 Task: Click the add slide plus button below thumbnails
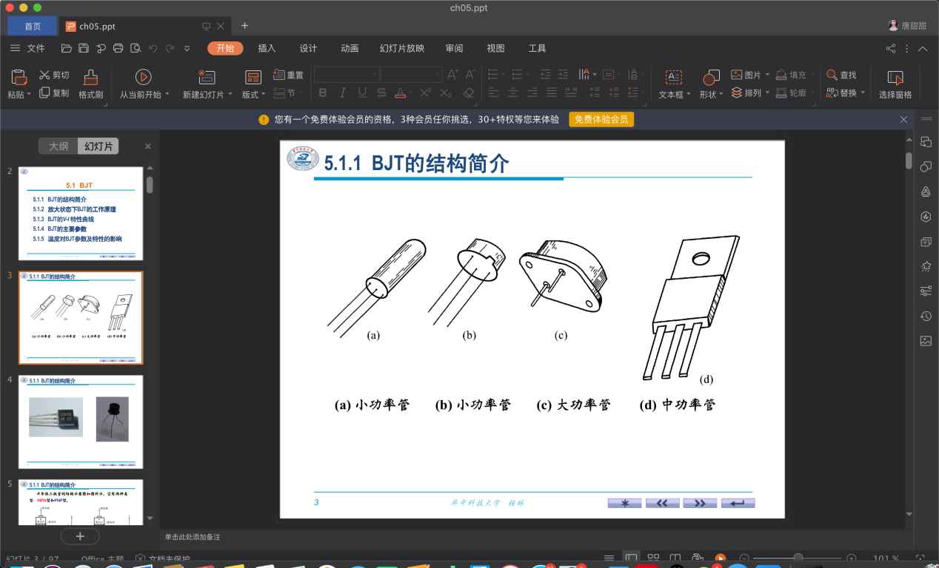click(81, 536)
